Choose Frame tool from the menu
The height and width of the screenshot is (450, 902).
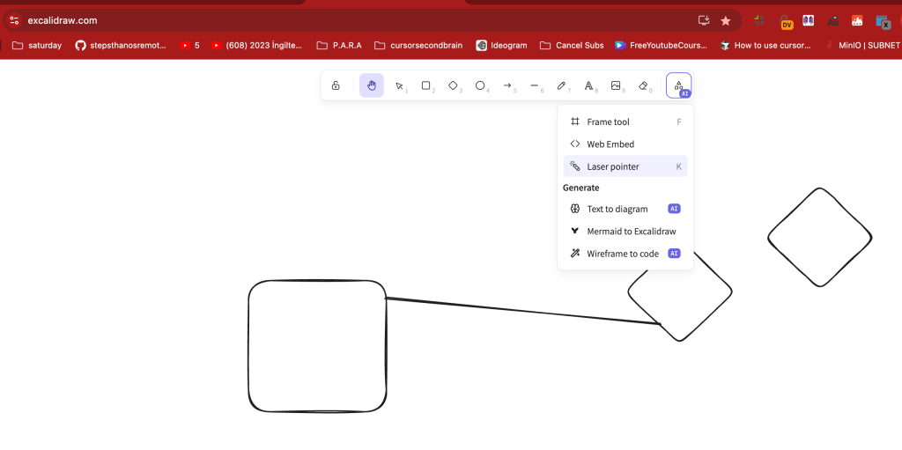(625, 122)
